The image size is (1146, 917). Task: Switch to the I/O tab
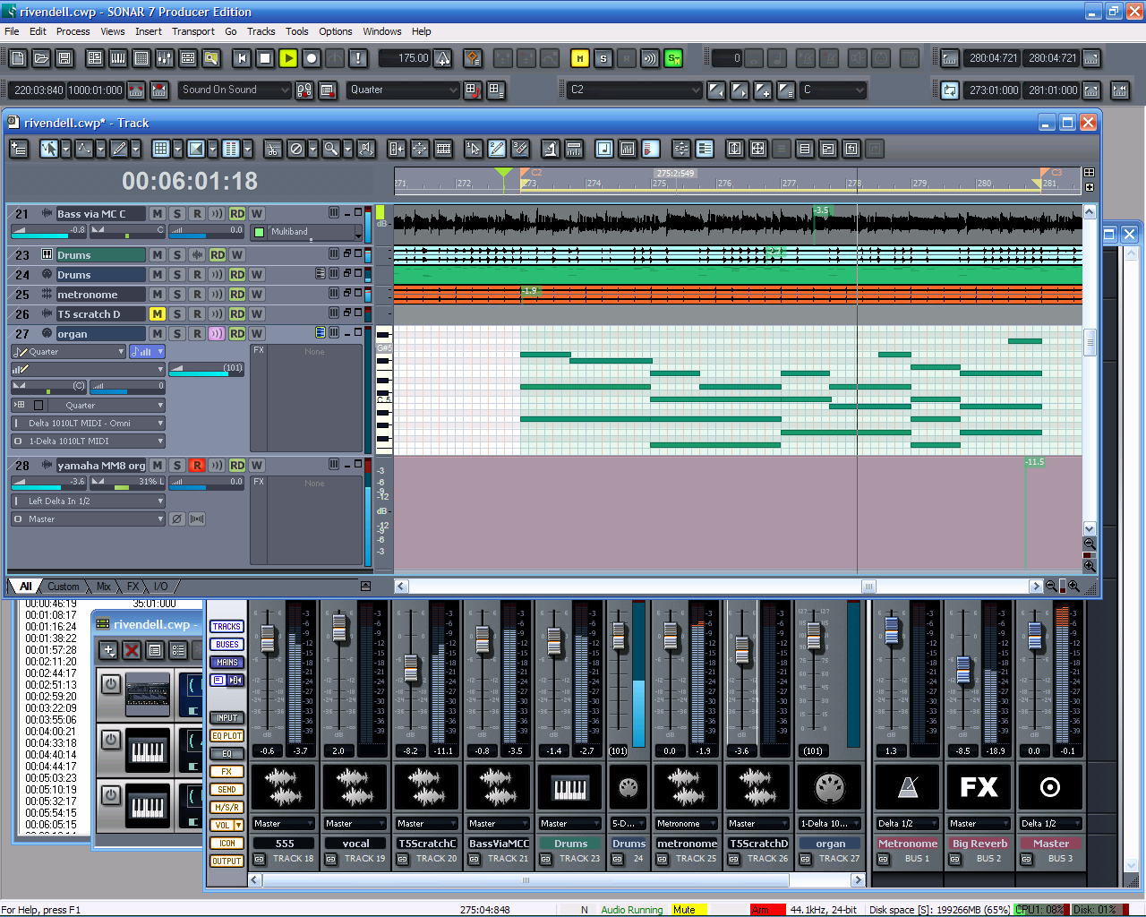click(161, 587)
